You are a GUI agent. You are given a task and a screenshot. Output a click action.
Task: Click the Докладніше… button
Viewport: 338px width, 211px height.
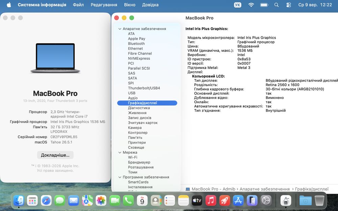[x=55, y=155]
